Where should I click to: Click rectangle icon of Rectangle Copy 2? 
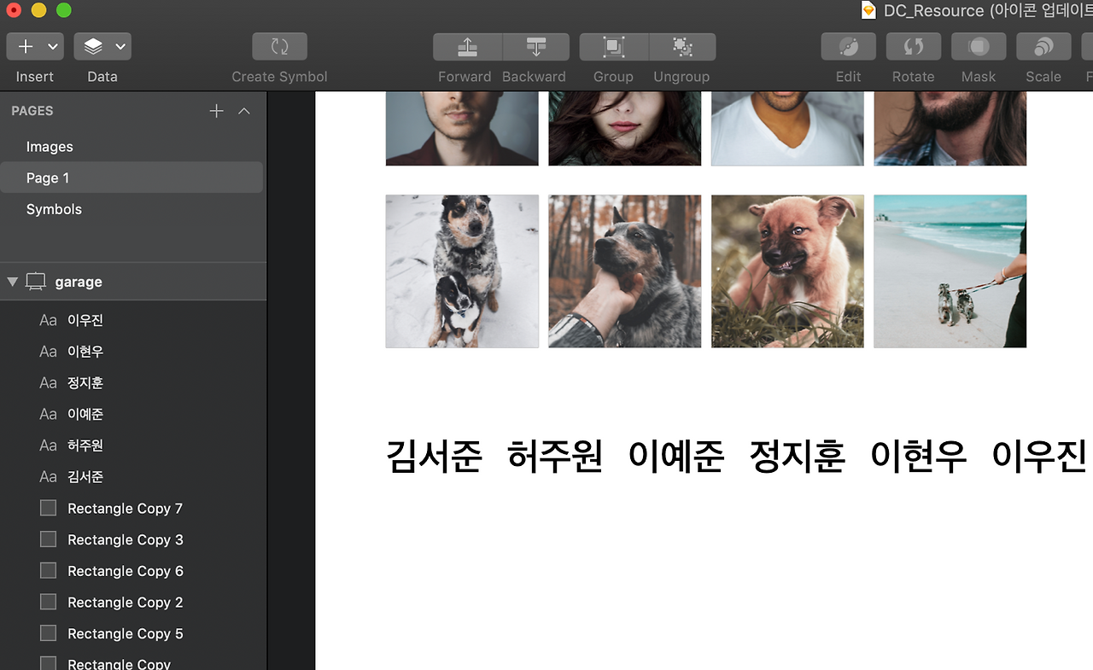48,602
